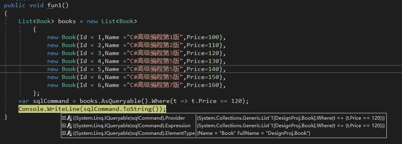Click the Book line with Price=100
The image size is (402, 144).
(x=137, y=37)
